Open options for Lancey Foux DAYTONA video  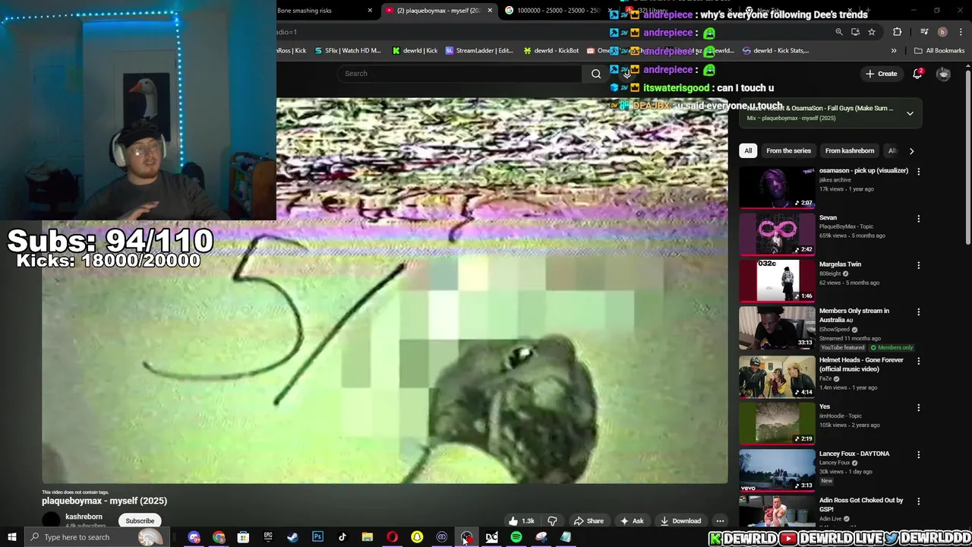pos(918,454)
